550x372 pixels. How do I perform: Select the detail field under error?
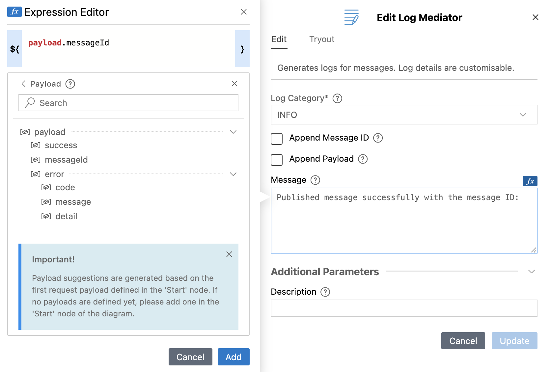click(x=66, y=216)
